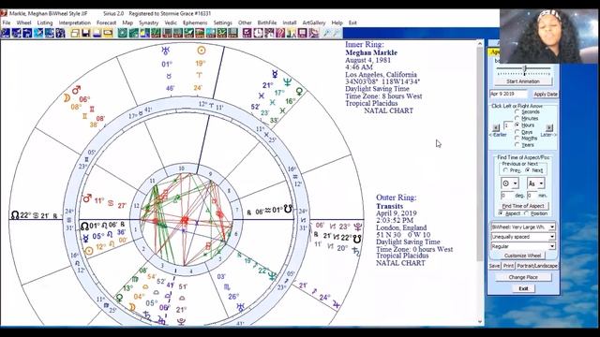Open the Settings menu

pos(223,22)
